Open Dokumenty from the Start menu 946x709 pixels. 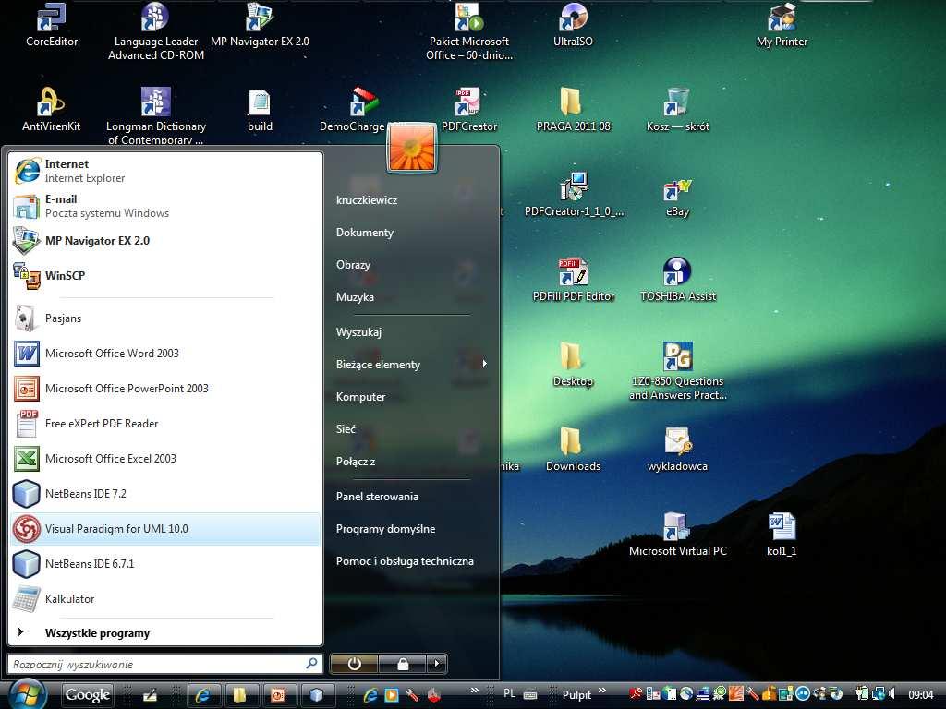click(364, 232)
